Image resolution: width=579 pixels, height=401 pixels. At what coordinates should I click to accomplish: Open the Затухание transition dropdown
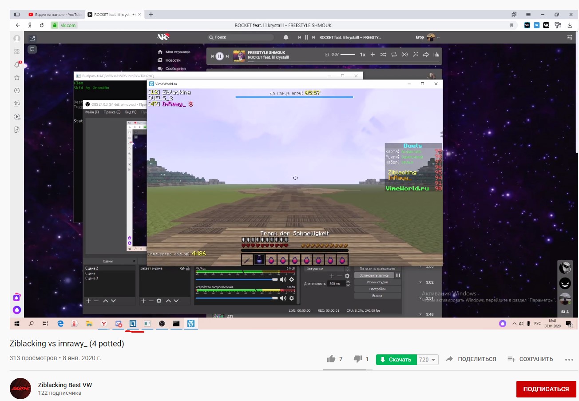(327, 269)
